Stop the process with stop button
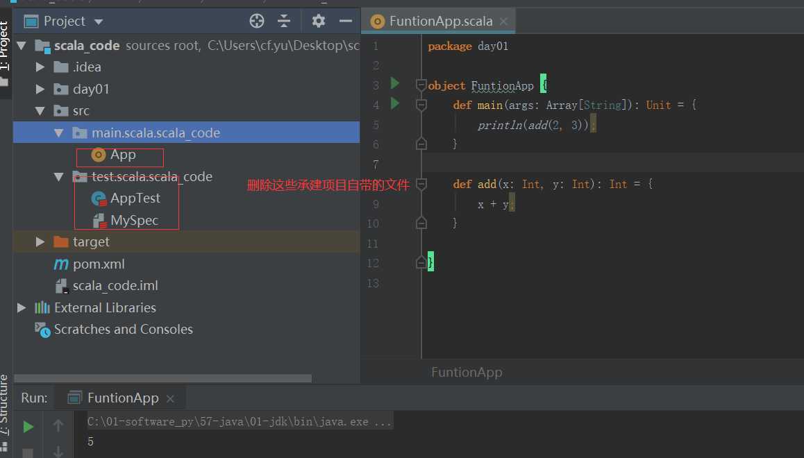Screen dimensions: 804x458 [28, 453]
